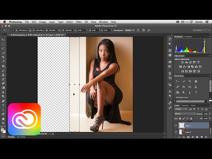This screenshot has width=212, height=159.
Task: Open the Opacity value dropdown
Action: click(210, 114)
